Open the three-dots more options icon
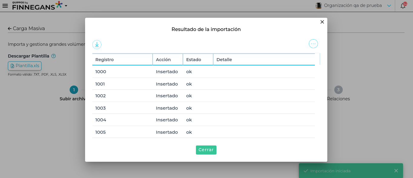 [x=313, y=44]
